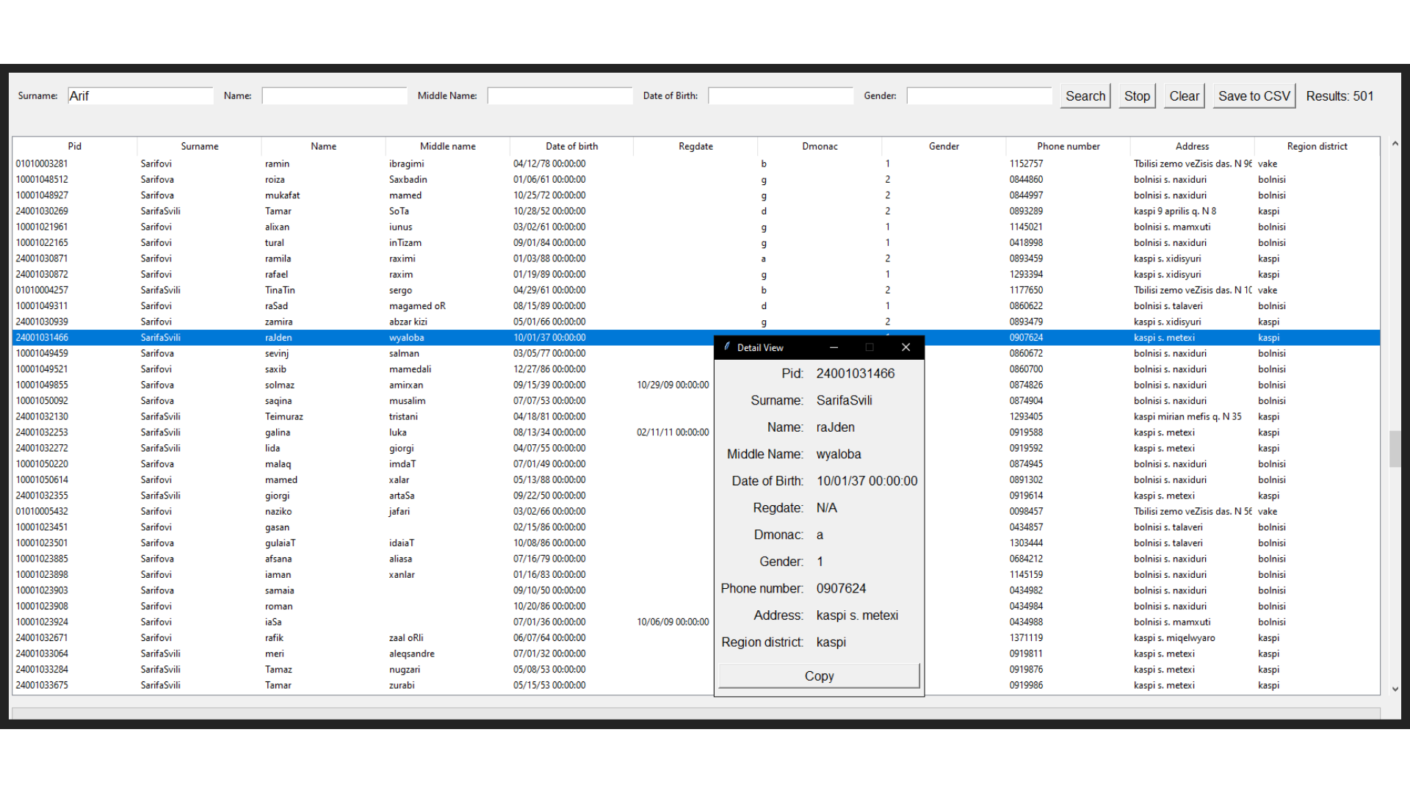1410x793 pixels.
Task: Clear the search form
Action: pos(1184,96)
